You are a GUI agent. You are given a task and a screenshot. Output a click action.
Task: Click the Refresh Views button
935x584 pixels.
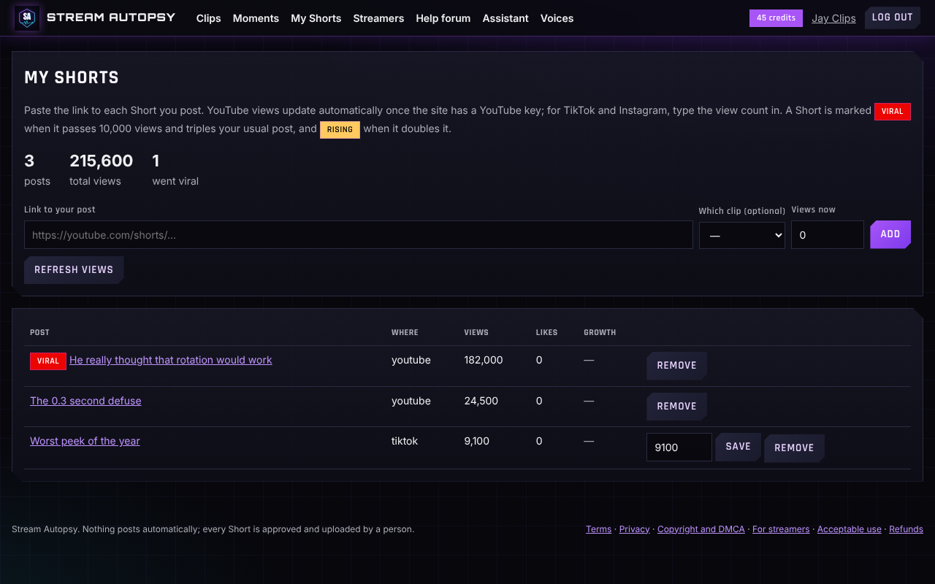coord(74,270)
